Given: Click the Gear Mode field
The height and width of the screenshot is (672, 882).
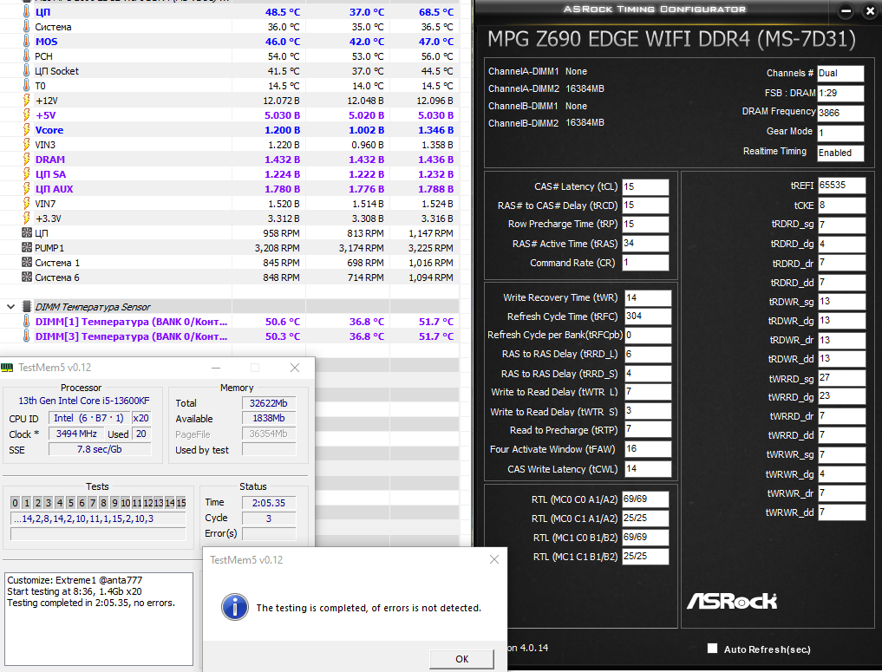Looking at the screenshot, I should point(840,133).
